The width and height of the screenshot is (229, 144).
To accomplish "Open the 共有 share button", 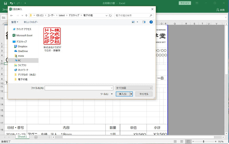I will click(220, 10).
